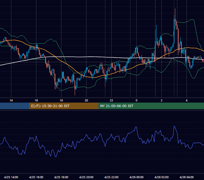Viewport: 204px width, 180px height.
Task: Click the hour label 14 on price chart axis
Action: pyautogui.click(x=11, y=100)
